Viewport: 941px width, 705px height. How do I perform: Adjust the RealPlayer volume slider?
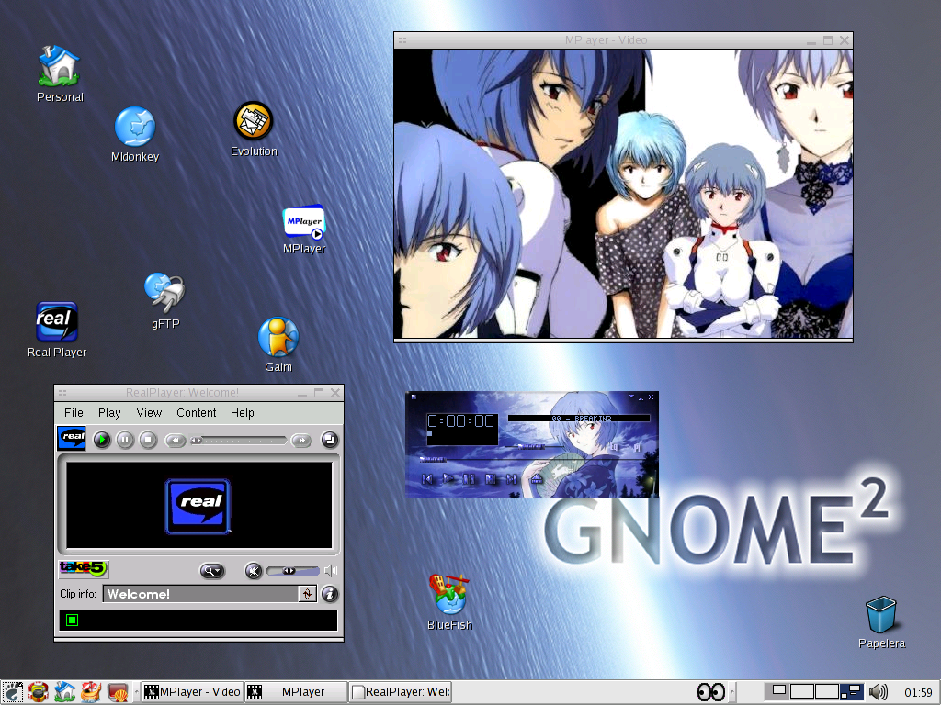pos(293,571)
